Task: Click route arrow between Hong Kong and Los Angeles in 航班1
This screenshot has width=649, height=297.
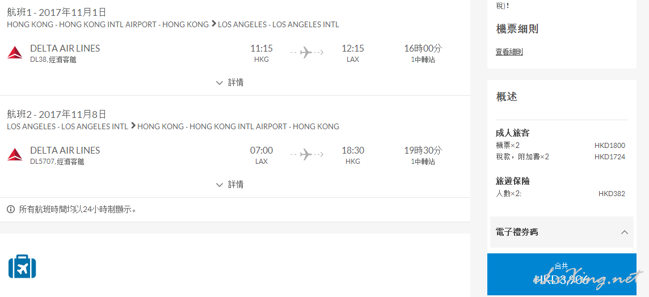Action: 213,24
